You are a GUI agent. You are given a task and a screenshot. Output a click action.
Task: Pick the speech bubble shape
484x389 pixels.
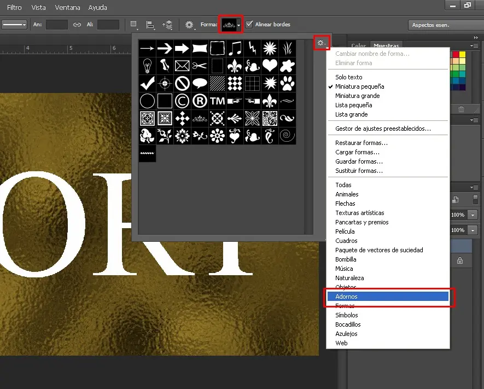pyautogui.click(x=200, y=83)
